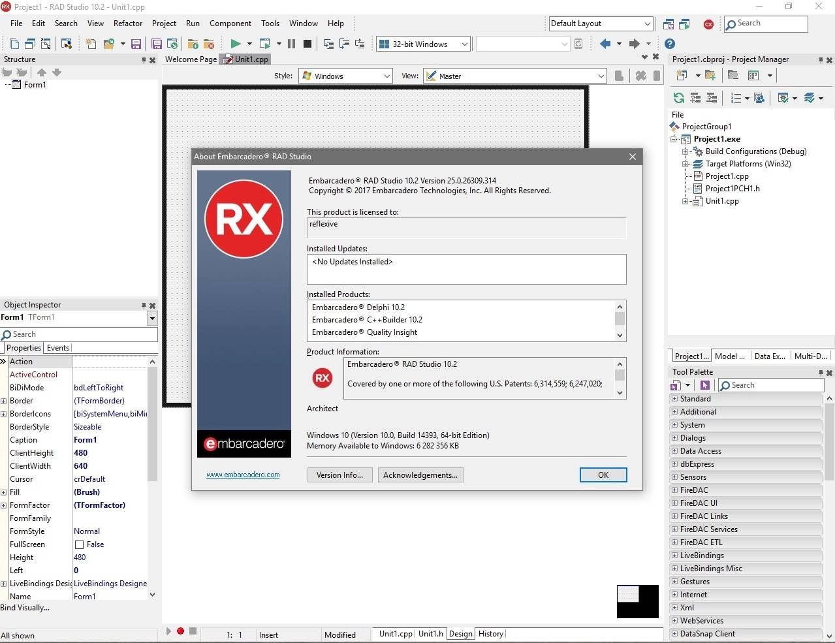This screenshot has height=643, width=835.
Task: Expand the Target Platforms (Win32) node
Action: pyautogui.click(x=685, y=164)
